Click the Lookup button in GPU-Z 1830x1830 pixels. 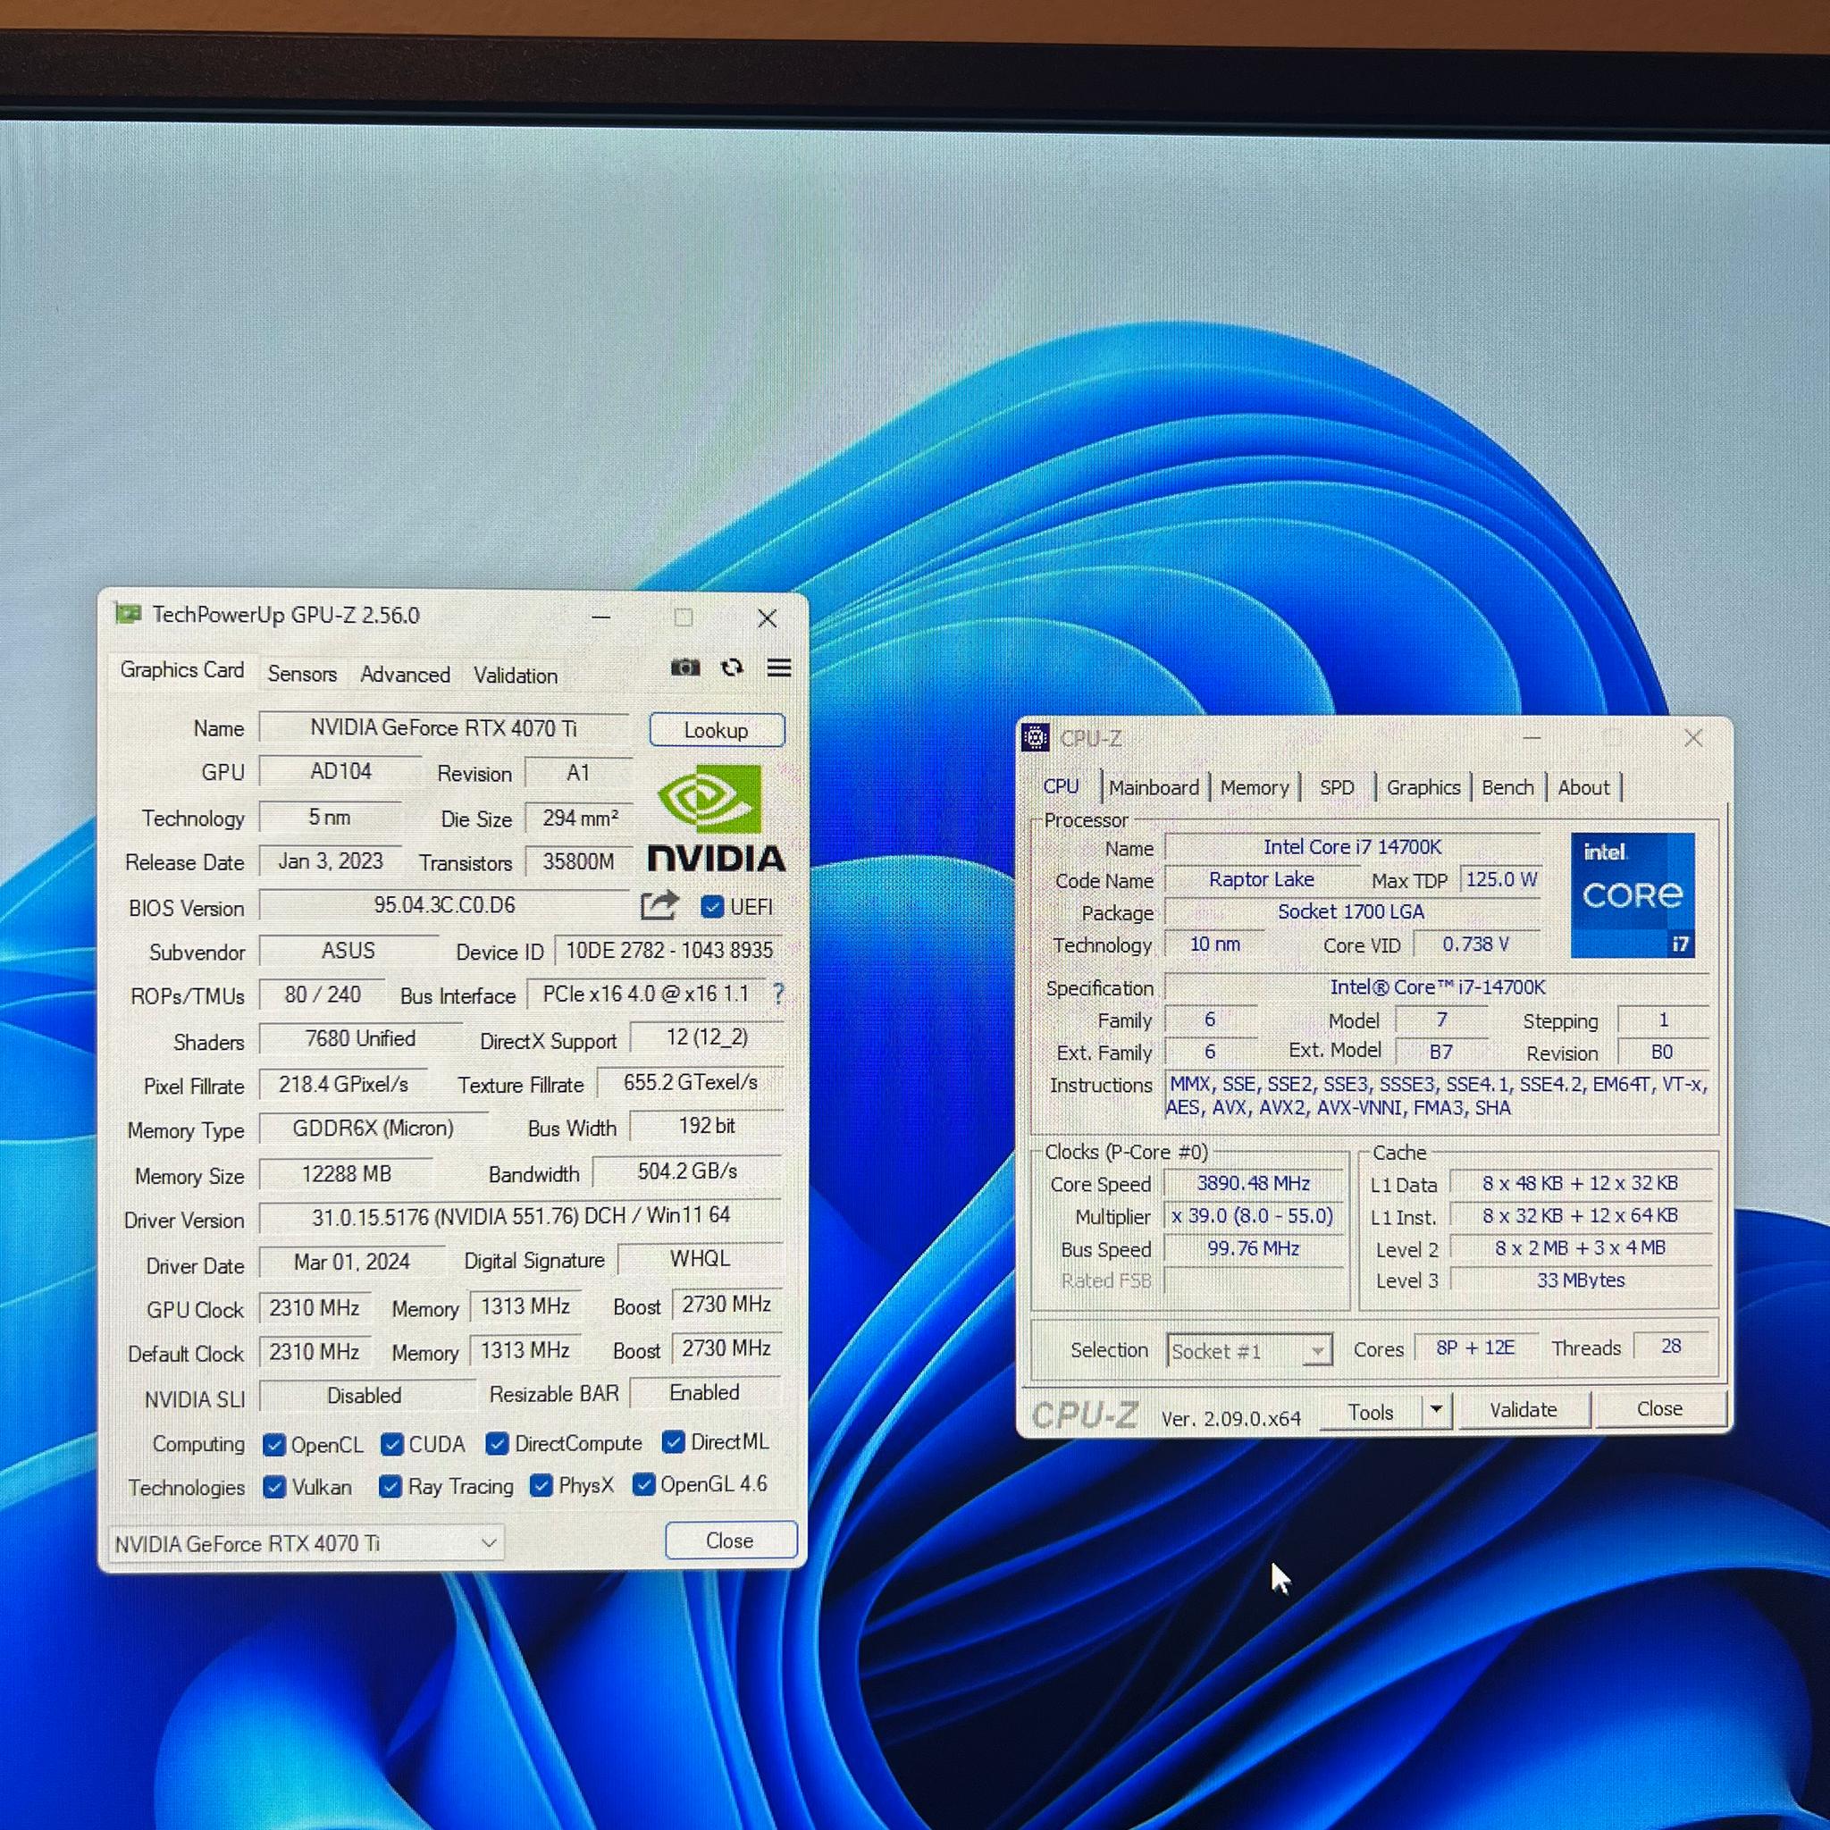tap(716, 730)
